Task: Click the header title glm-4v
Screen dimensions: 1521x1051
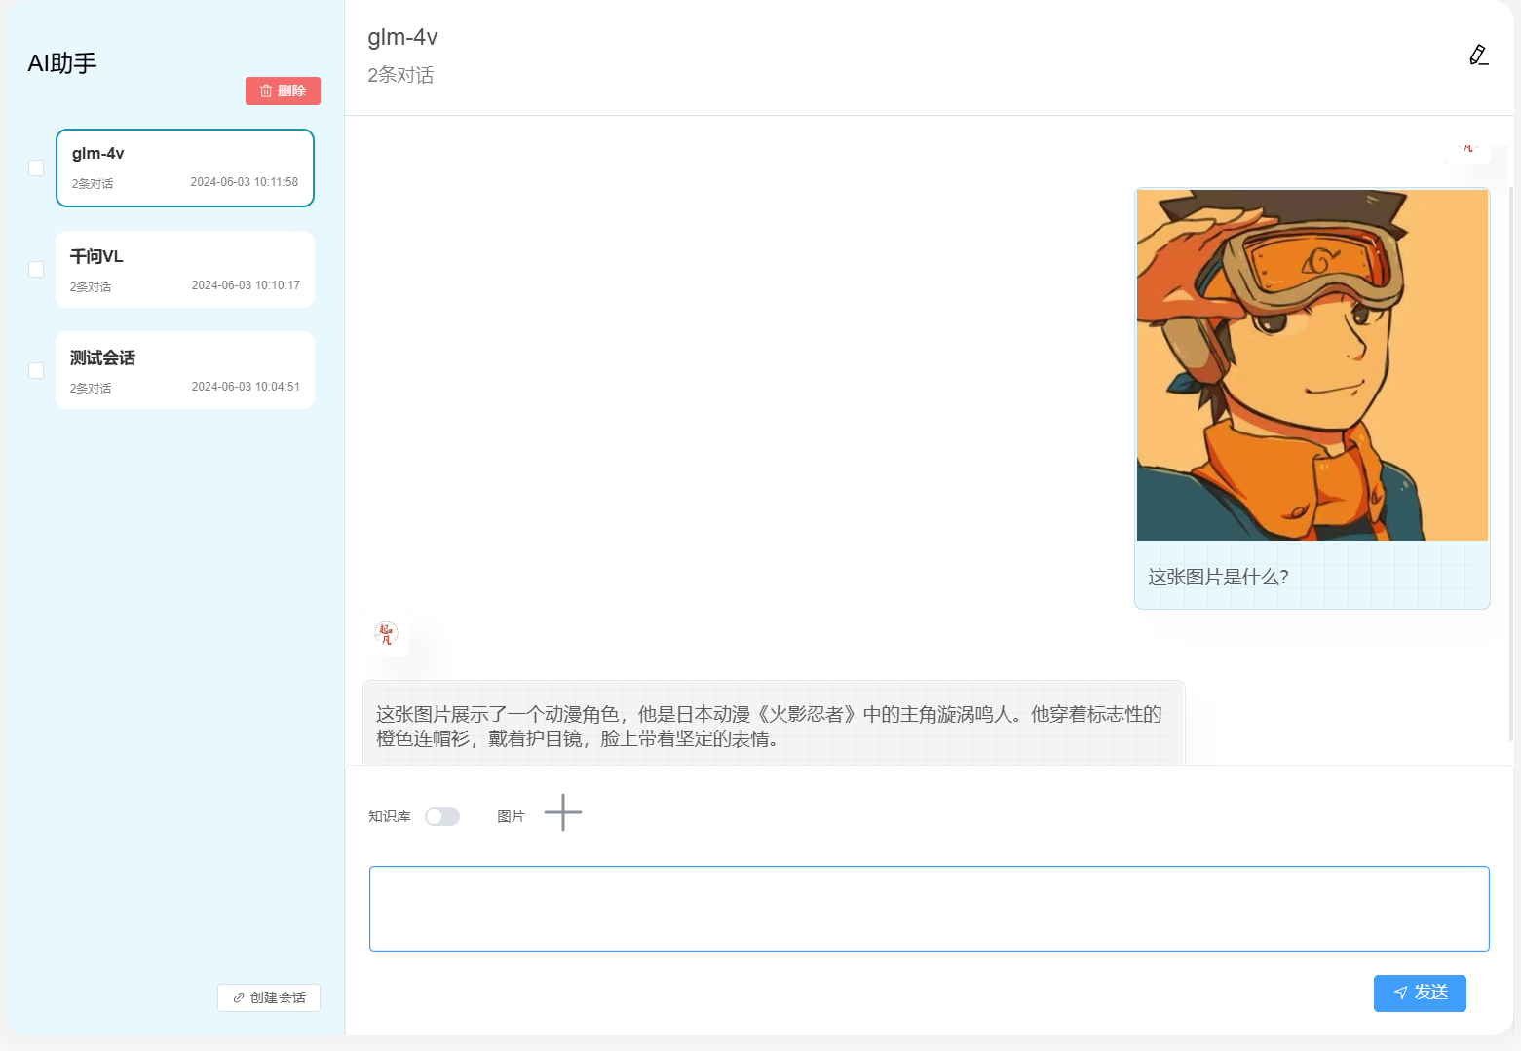Action: (402, 37)
